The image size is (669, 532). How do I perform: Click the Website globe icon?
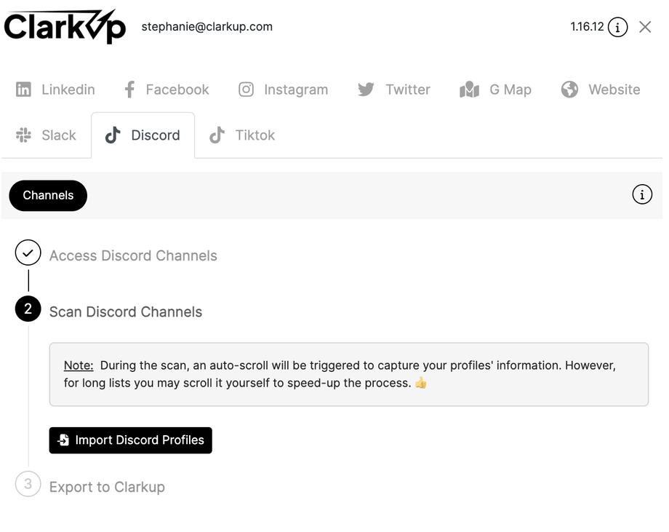tap(569, 90)
